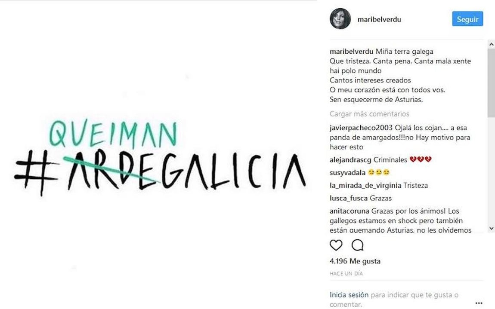Viewport: 495px width, 309px height.
Task: View who liked via 4.196 Me gusta
Action: 355,261
